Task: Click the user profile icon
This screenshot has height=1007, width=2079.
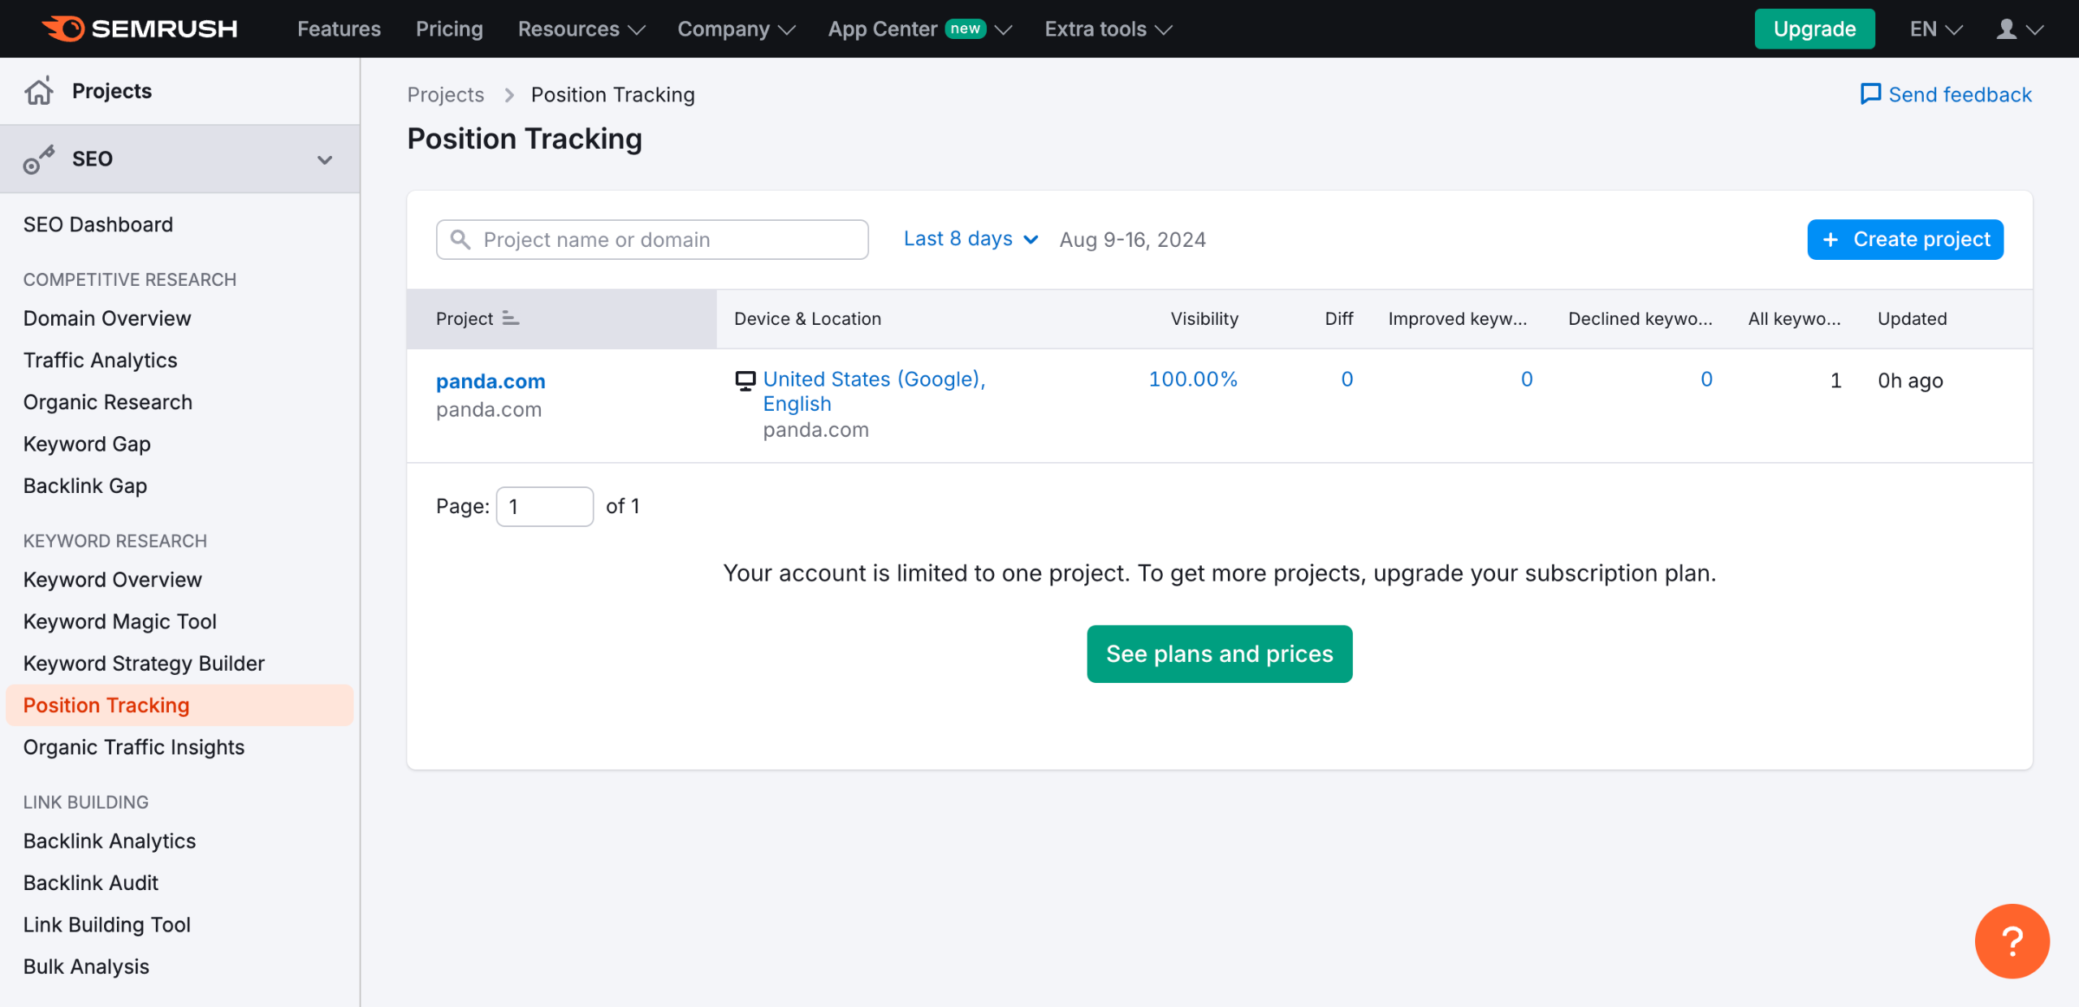Action: pos(2006,29)
